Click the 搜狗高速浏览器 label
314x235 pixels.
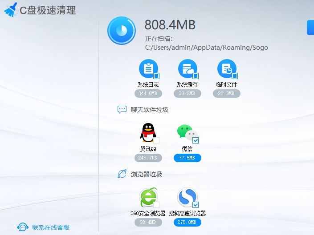coord(188,213)
